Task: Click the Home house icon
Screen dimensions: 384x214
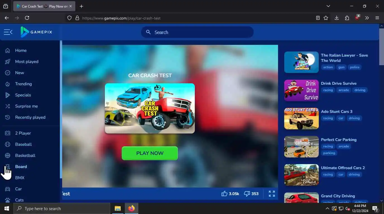Action: 8,50
